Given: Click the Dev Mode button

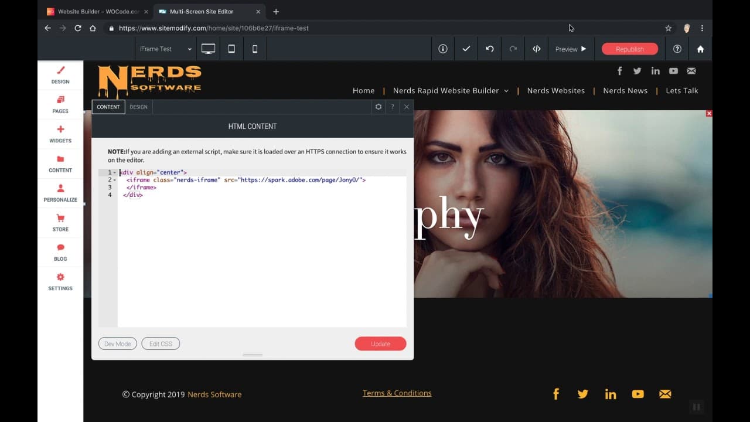Looking at the screenshot, I should (x=118, y=343).
